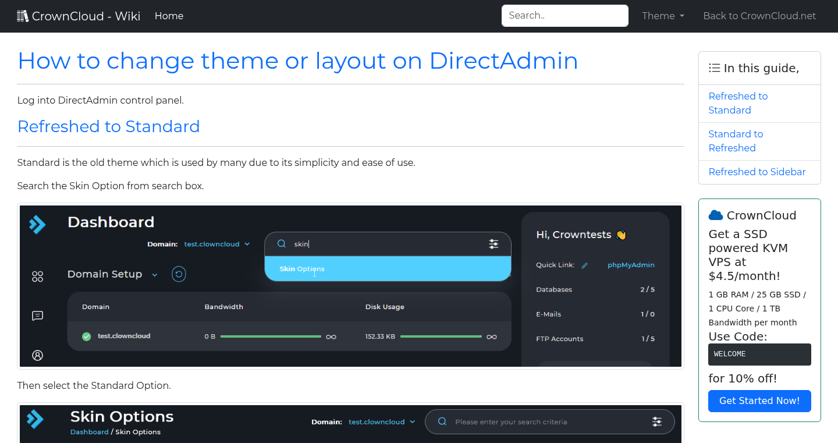Image resolution: width=838 pixels, height=443 pixels.
Task: Open the Theme dropdown in the navbar
Action: (x=663, y=16)
